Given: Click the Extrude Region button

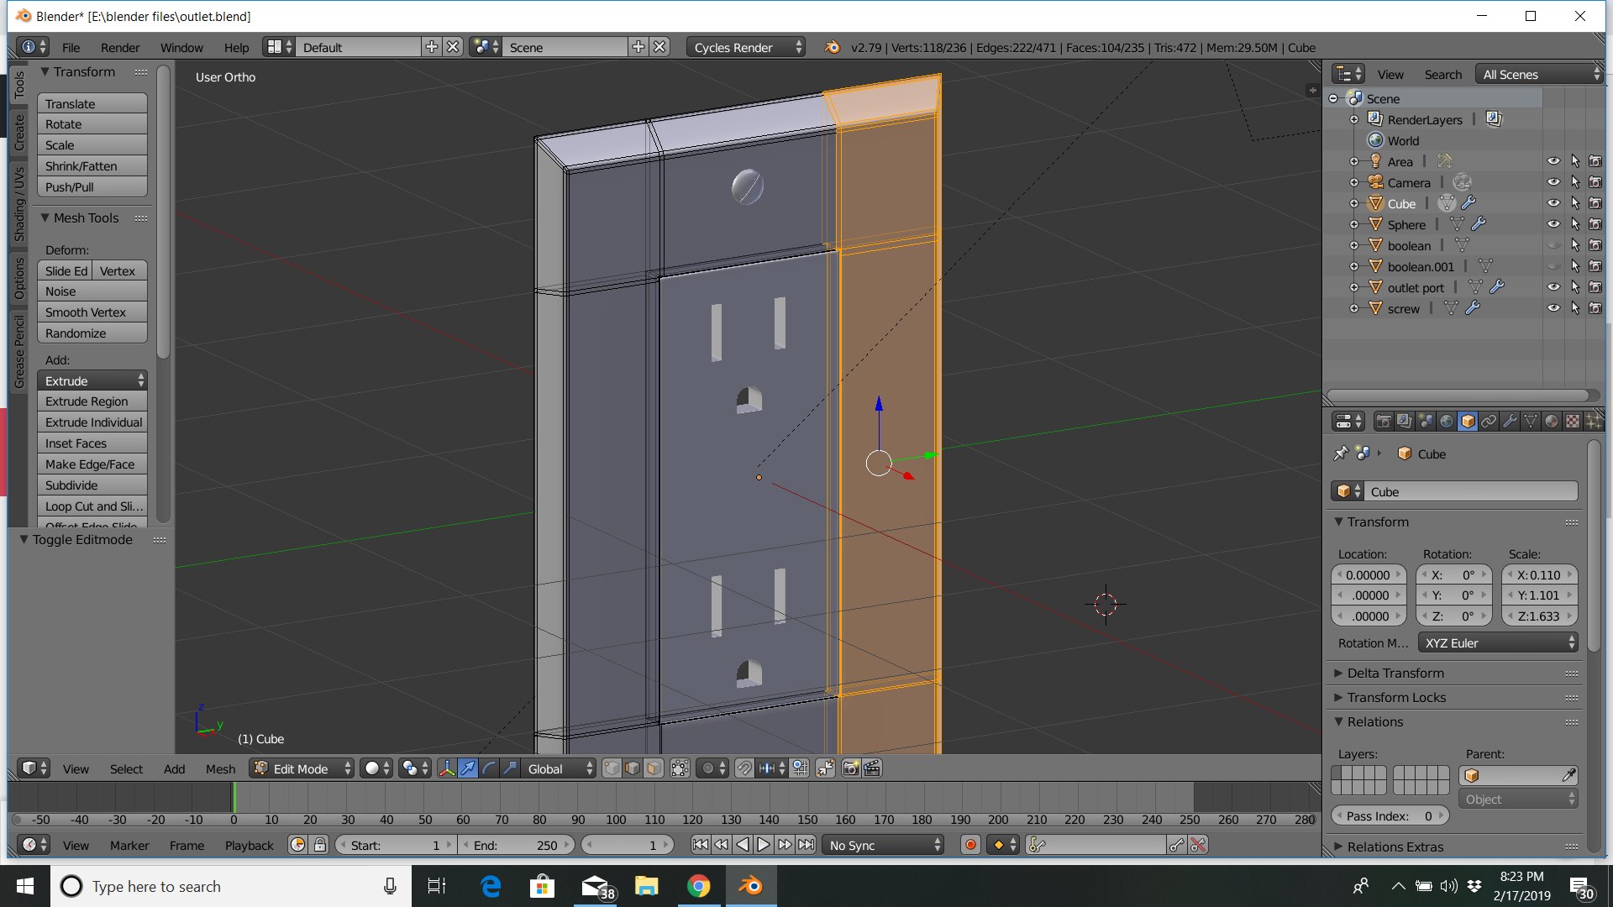Looking at the screenshot, I should click(x=92, y=401).
